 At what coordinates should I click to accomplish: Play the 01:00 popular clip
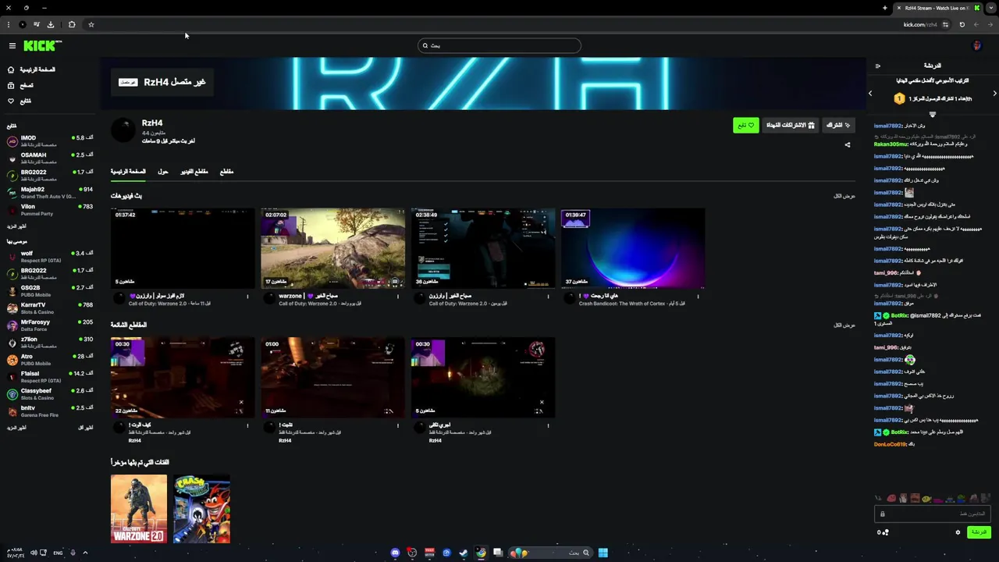pyautogui.click(x=332, y=378)
